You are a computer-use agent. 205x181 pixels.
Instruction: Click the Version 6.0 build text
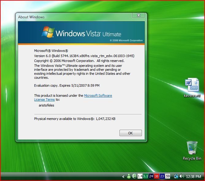point(84,56)
